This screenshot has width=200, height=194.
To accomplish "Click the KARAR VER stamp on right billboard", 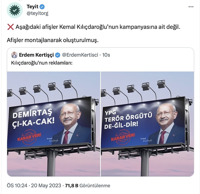I will [x=123, y=137].
